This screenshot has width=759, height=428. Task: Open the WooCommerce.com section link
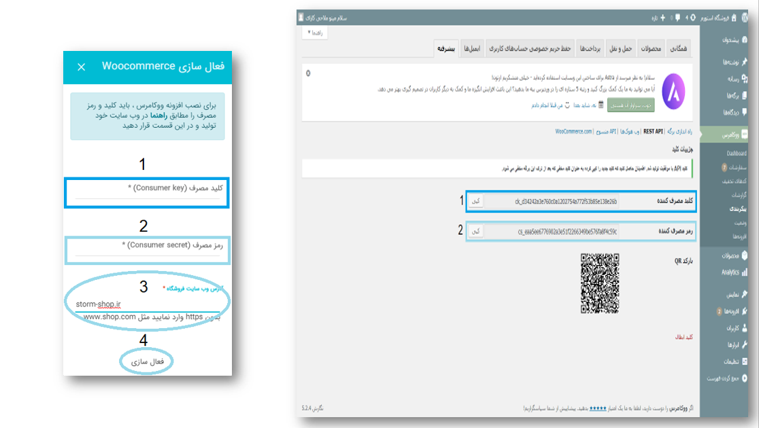click(573, 132)
